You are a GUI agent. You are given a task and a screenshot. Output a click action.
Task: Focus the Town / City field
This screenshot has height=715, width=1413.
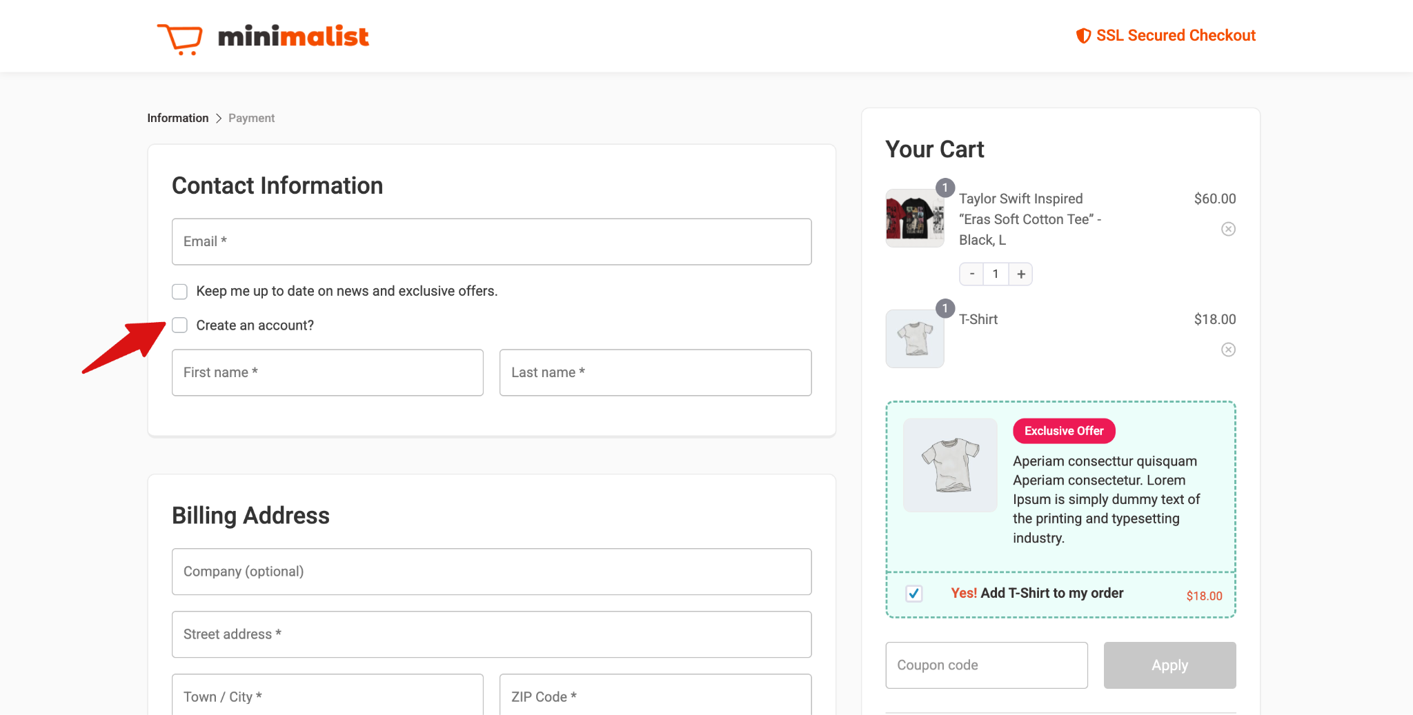coord(327,695)
